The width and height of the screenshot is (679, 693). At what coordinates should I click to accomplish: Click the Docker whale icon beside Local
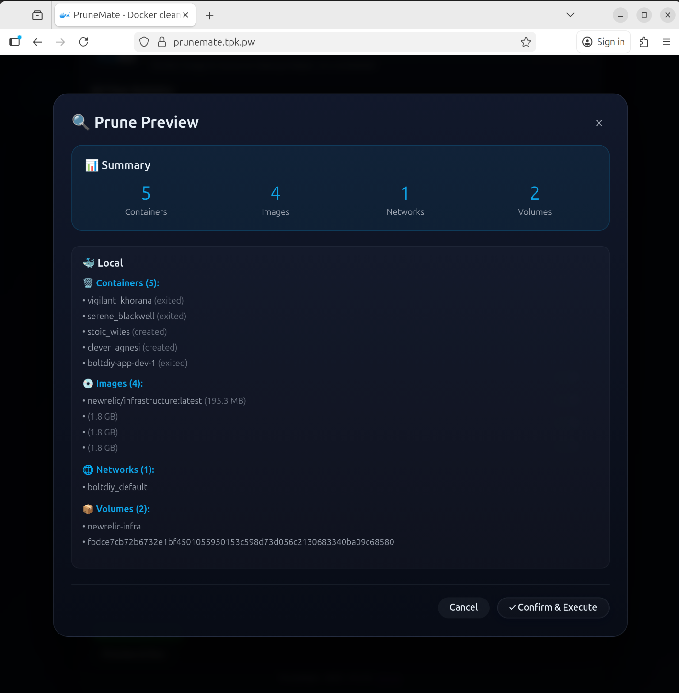(x=89, y=263)
